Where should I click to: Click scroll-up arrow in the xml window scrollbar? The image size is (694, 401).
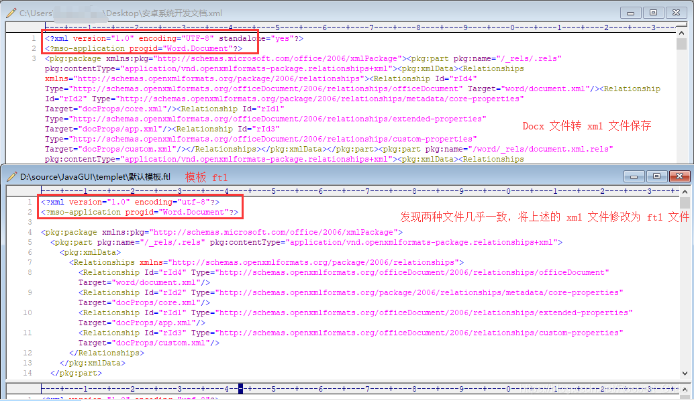coord(682,33)
